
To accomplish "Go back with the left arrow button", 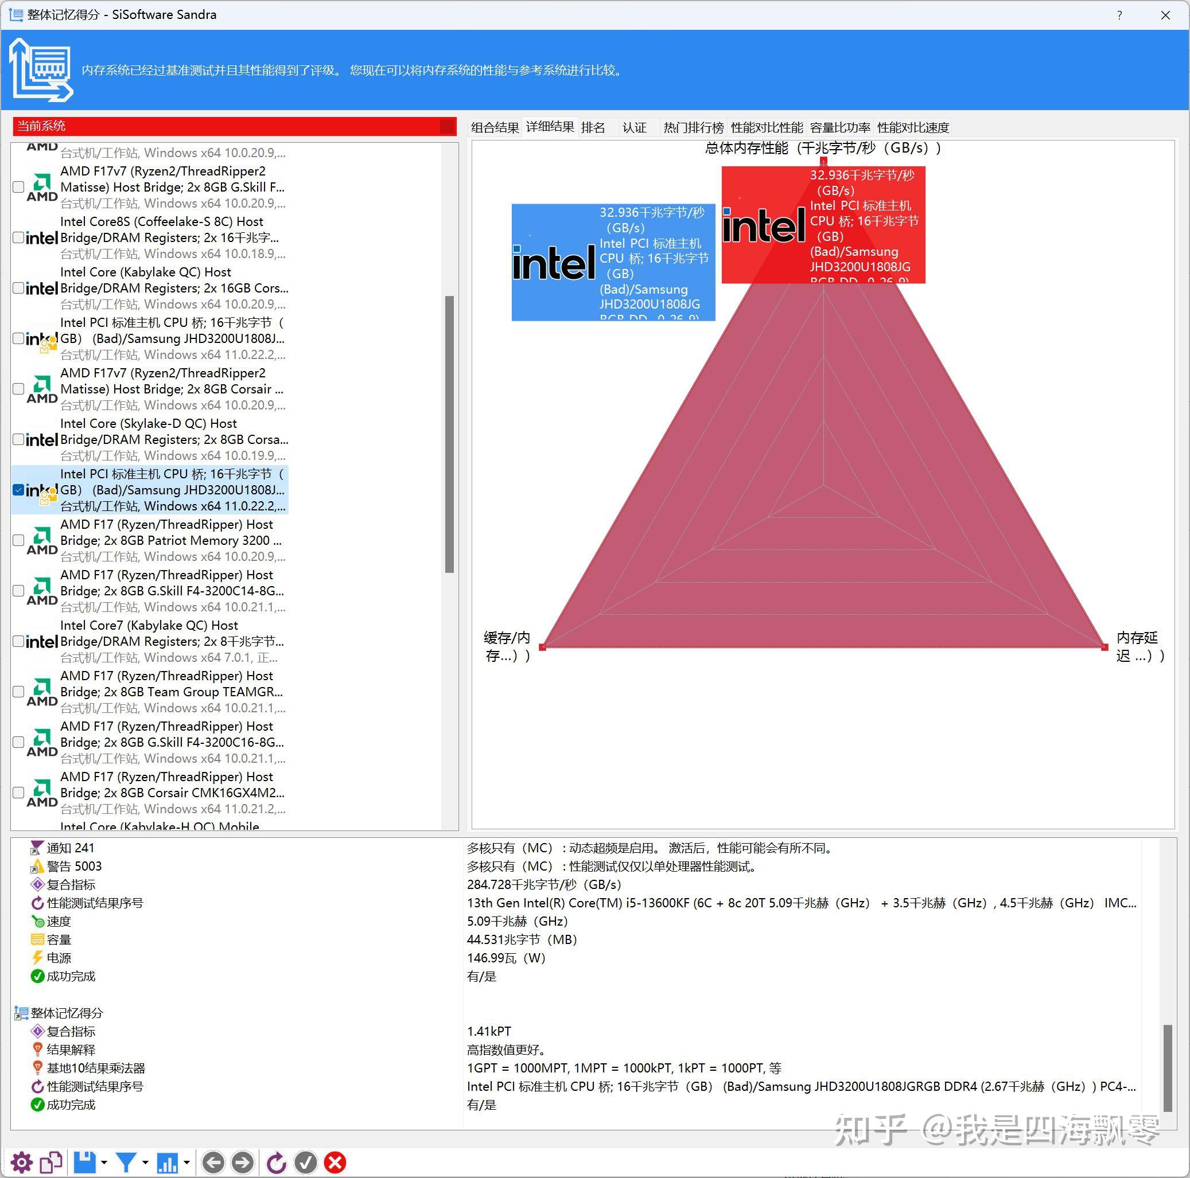I will click(x=214, y=1162).
